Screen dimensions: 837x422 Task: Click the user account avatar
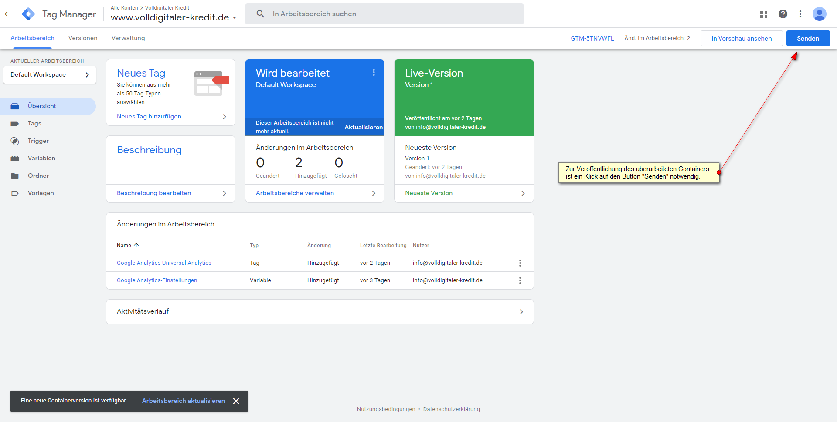click(820, 14)
